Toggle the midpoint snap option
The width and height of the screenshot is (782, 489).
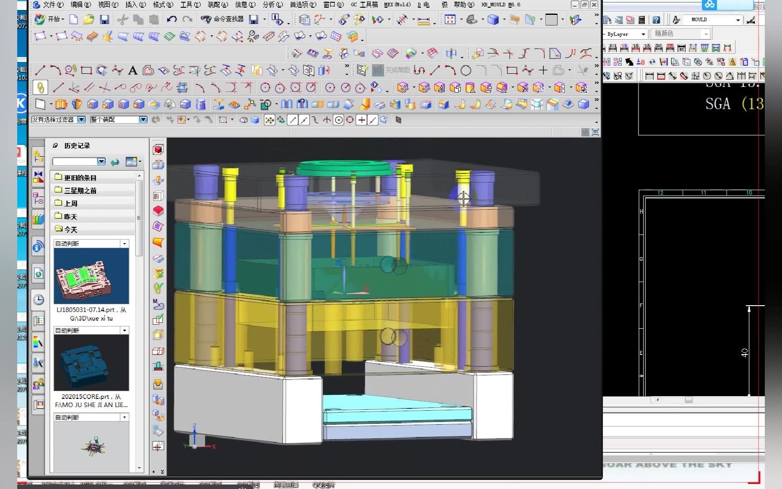coord(304,120)
